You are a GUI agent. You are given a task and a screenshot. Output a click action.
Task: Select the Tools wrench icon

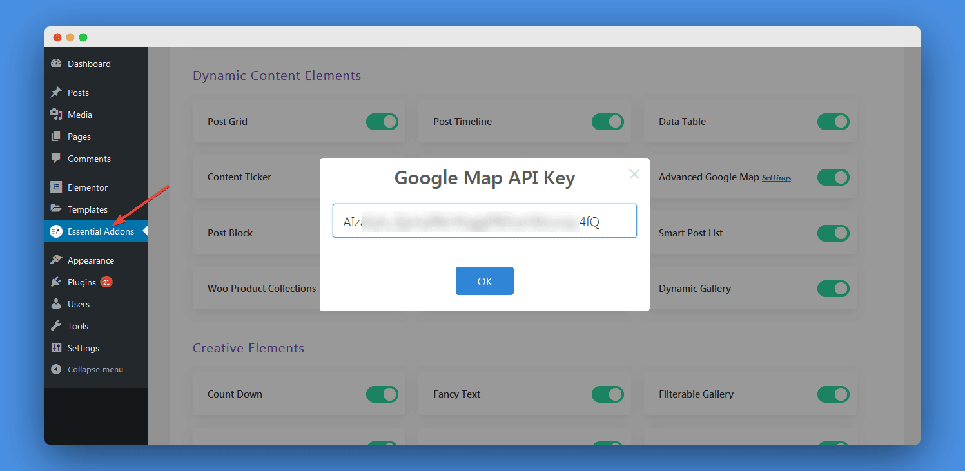(57, 325)
